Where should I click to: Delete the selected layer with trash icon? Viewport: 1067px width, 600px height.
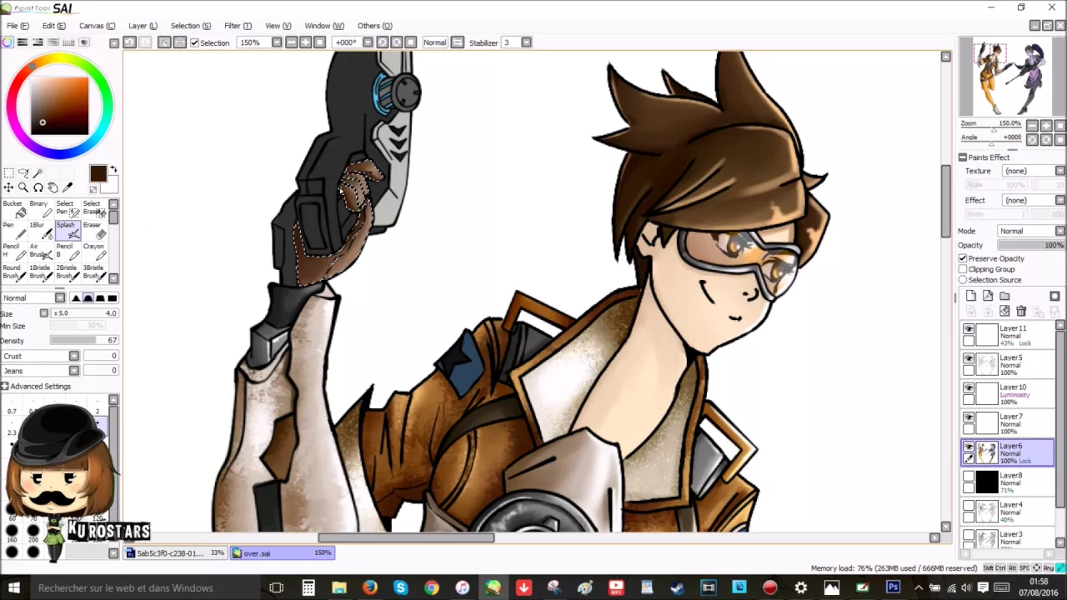(x=1021, y=311)
